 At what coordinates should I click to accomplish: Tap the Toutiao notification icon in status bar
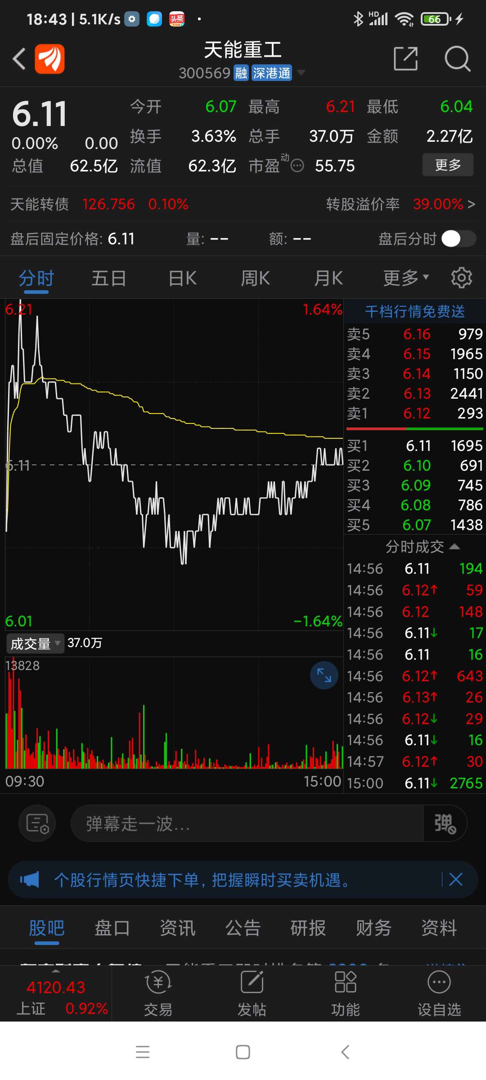pos(177,19)
